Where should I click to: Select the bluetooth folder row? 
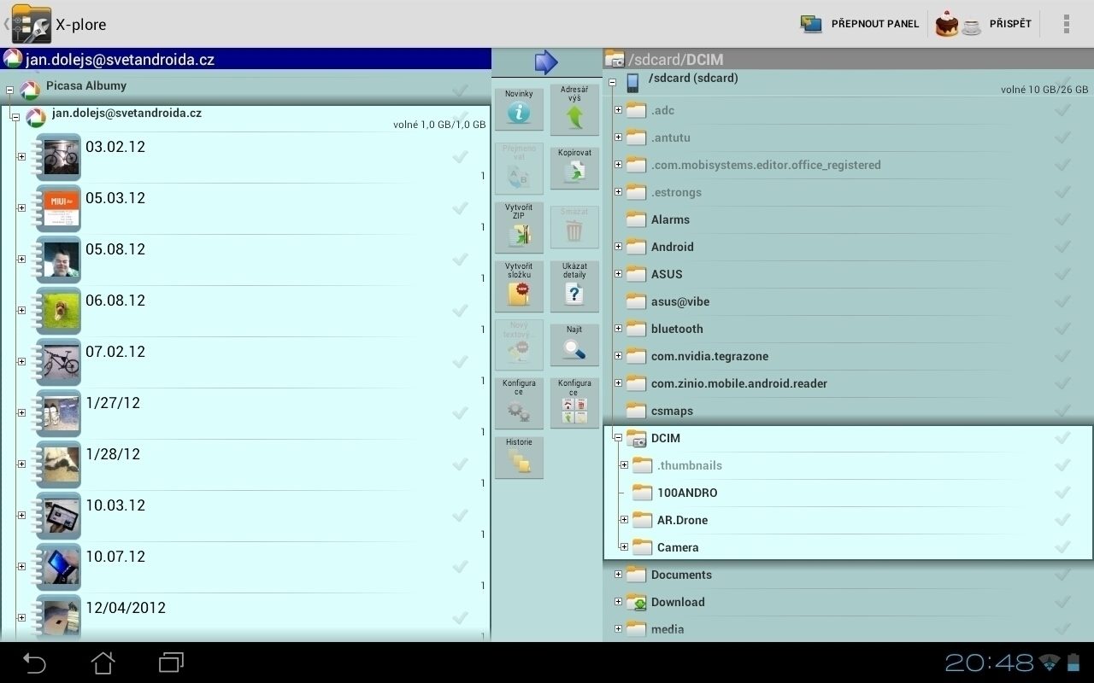(x=848, y=329)
